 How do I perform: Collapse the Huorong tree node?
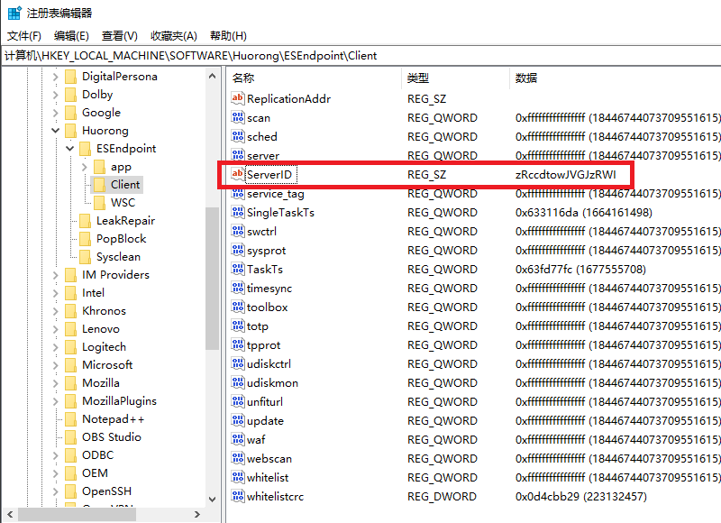(x=56, y=130)
